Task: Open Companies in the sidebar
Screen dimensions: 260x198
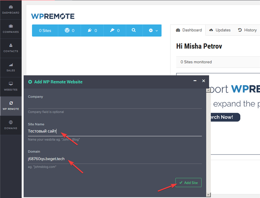Action: pyautogui.click(x=11, y=29)
